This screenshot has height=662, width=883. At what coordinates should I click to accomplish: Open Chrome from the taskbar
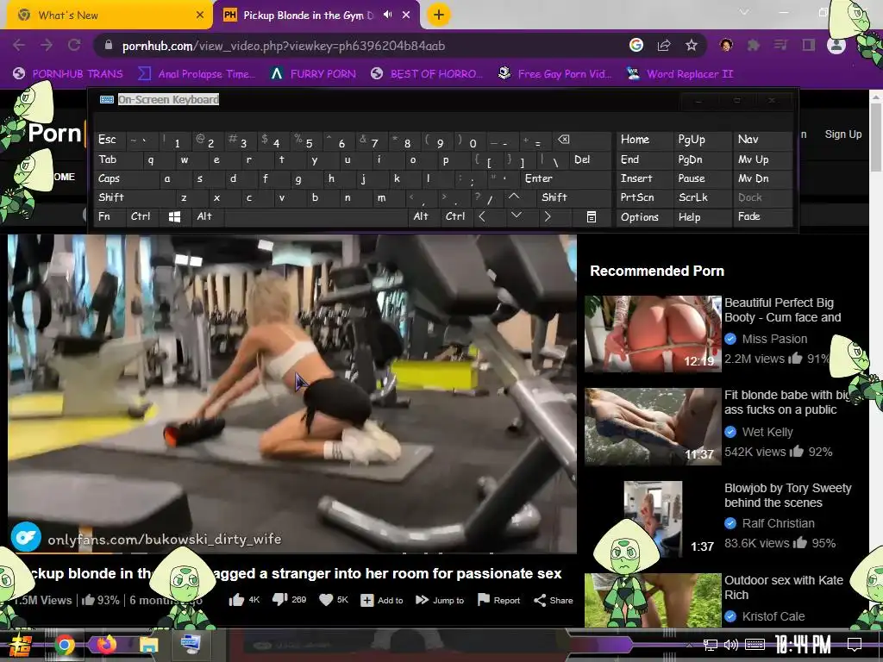click(x=65, y=645)
